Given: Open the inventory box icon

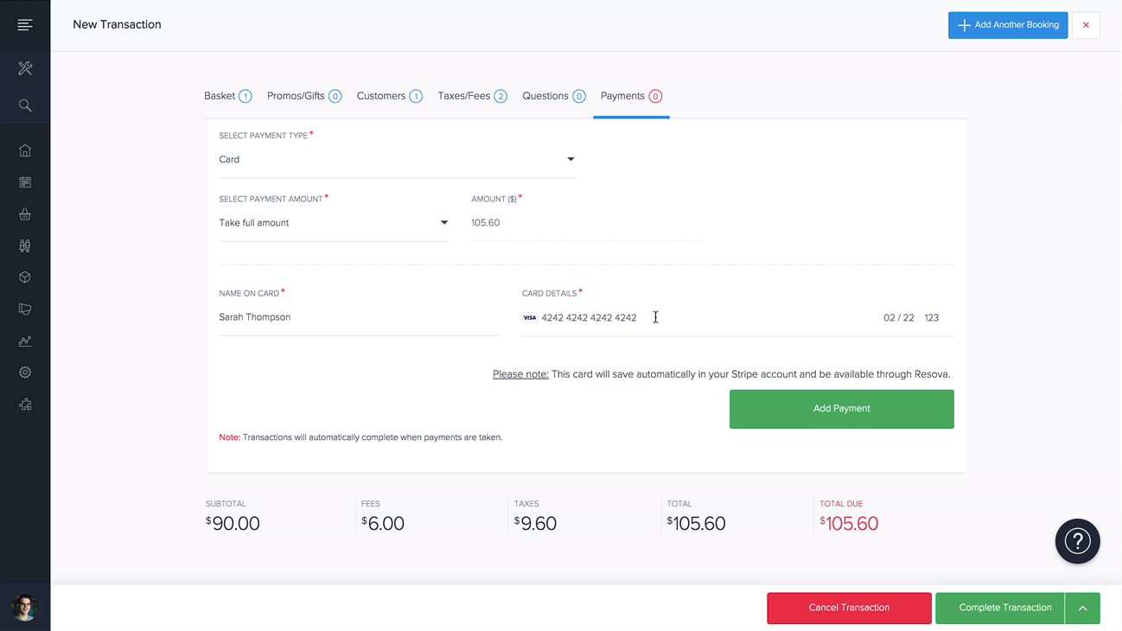Looking at the screenshot, I should click(25, 277).
